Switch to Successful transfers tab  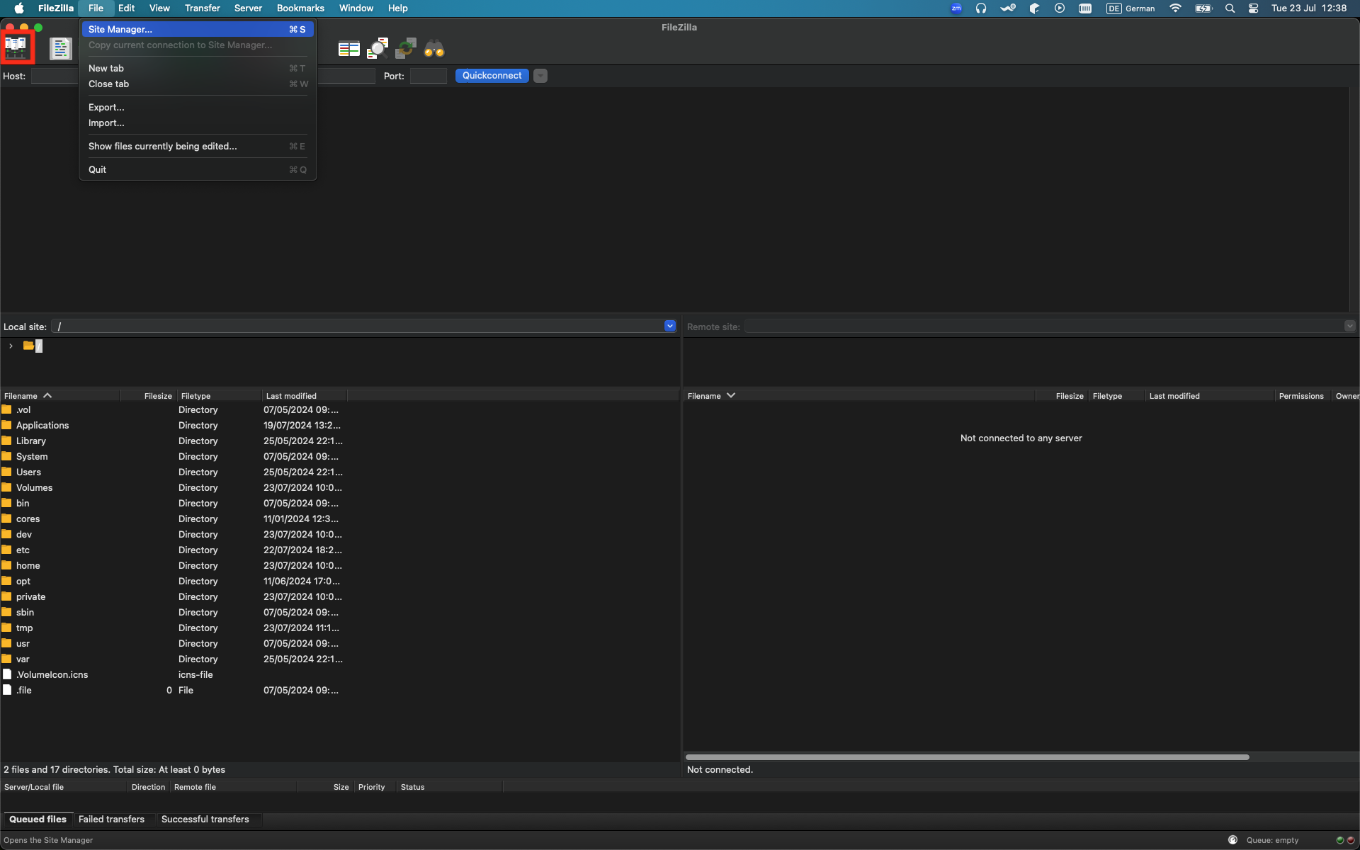point(205,819)
